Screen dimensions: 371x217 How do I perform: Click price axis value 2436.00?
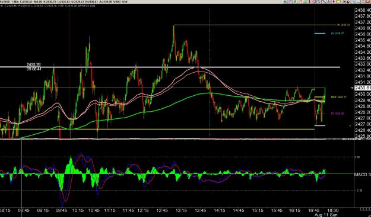pos(363,34)
